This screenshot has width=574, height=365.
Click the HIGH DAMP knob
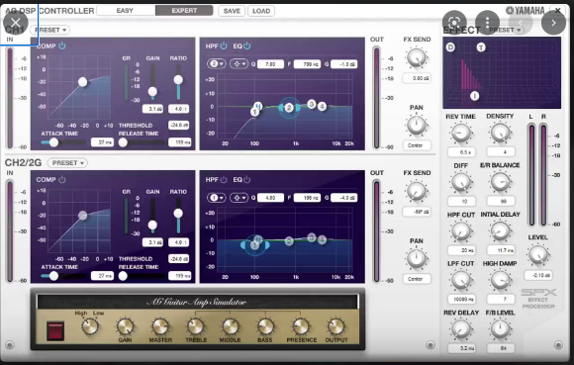pyautogui.click(x=500, y=281)
